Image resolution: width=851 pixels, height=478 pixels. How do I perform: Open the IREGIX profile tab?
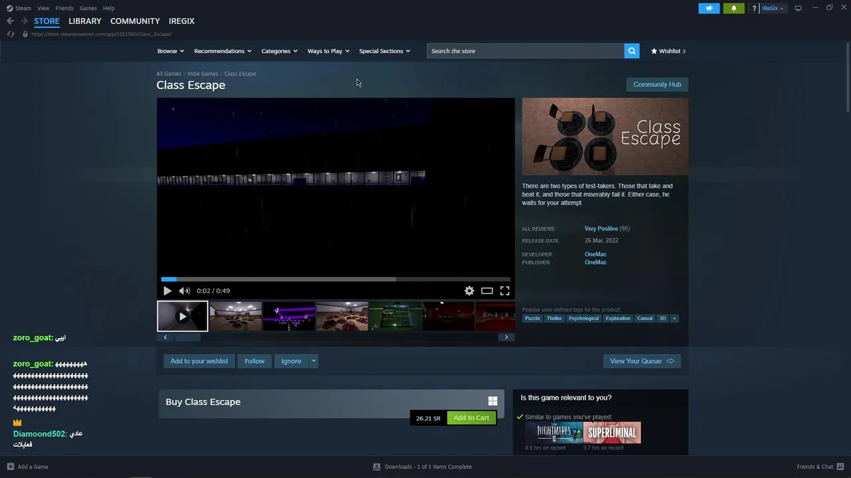coord(182,21)
